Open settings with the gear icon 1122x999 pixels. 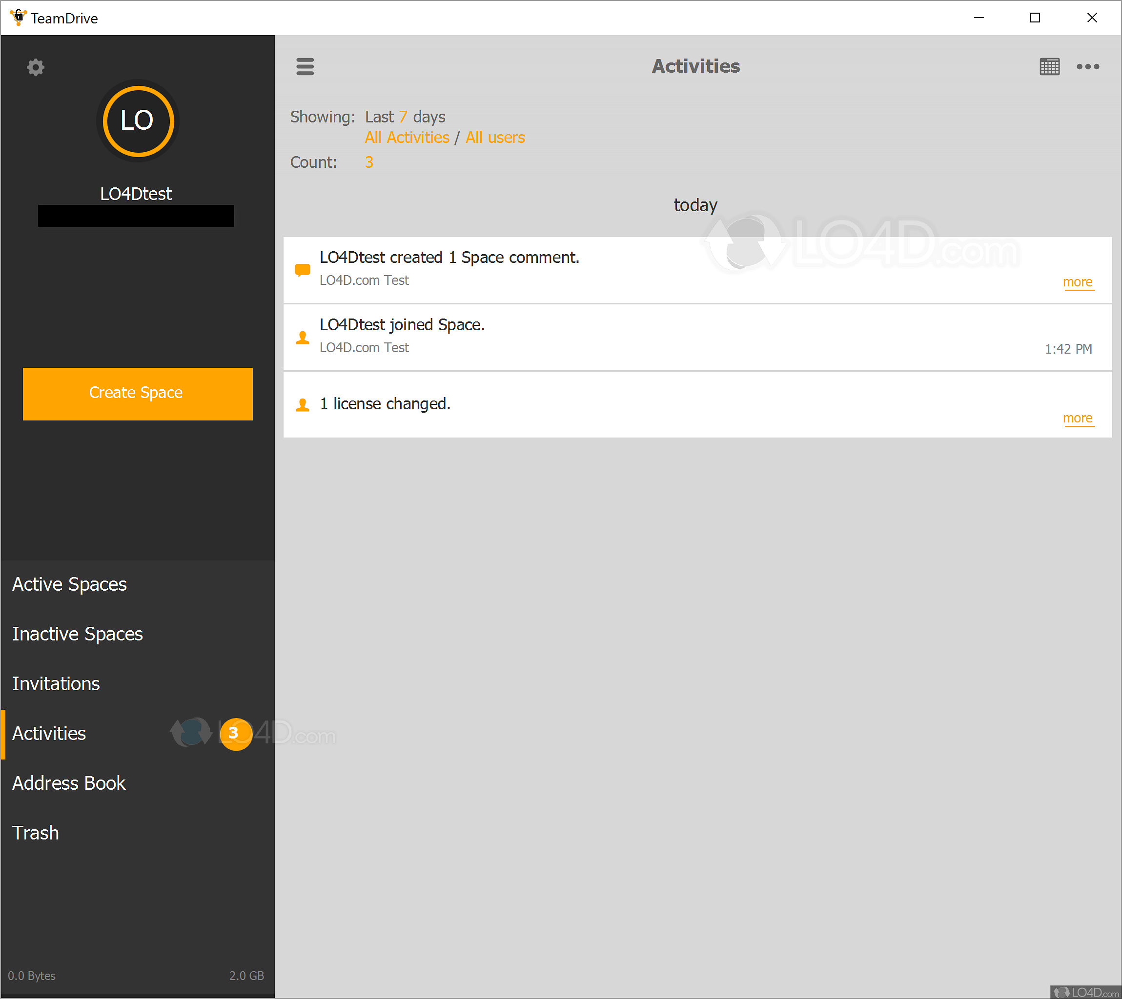[36, 67]
